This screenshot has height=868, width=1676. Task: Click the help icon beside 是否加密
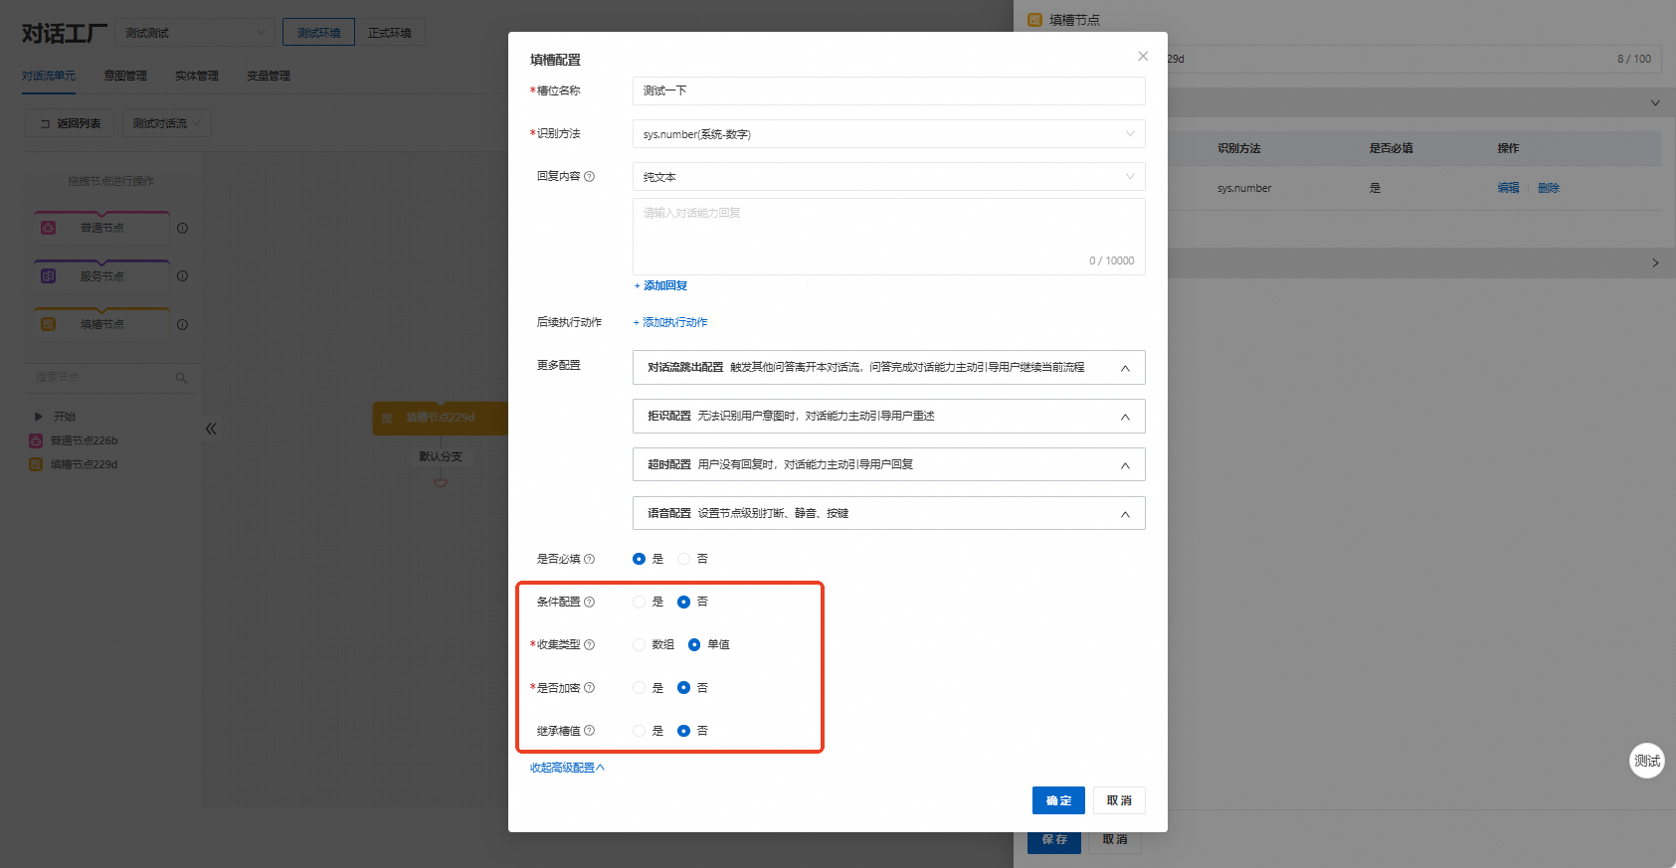click(x=589, y=688)
